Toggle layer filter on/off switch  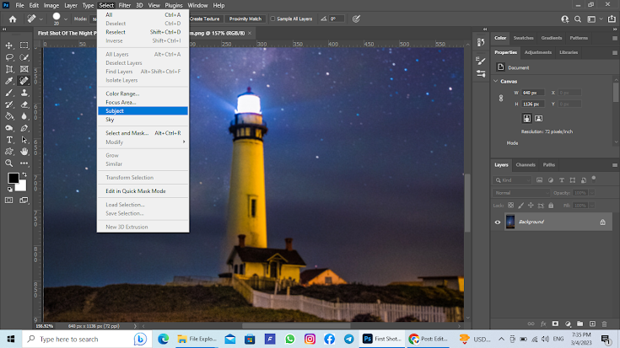pos(594,179)
